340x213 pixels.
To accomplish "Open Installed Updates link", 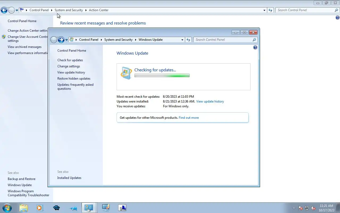I will [x=69, y=178].
